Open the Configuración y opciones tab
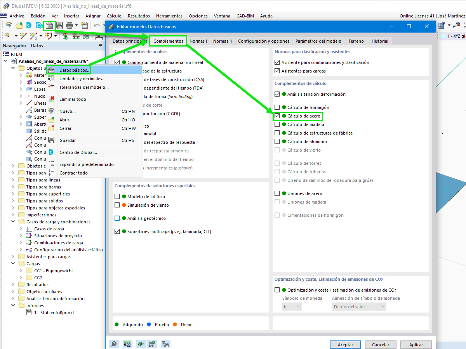The height and width of the screenshot is (349, 466). pyautogui.click(x=264, y=41)
